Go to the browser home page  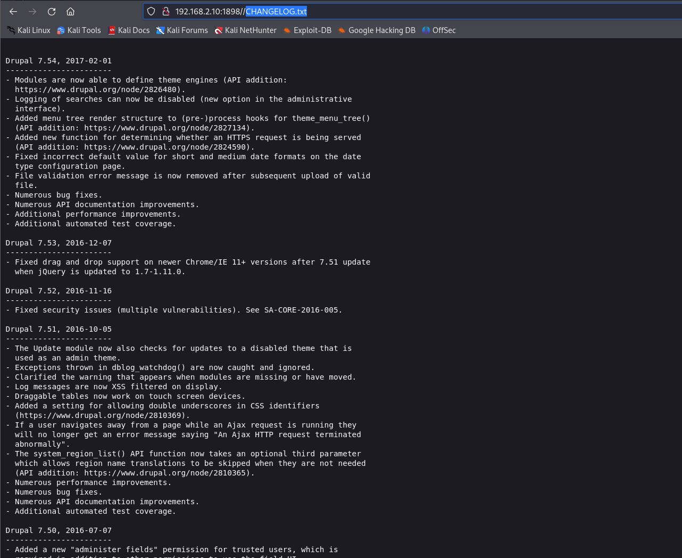70,11
